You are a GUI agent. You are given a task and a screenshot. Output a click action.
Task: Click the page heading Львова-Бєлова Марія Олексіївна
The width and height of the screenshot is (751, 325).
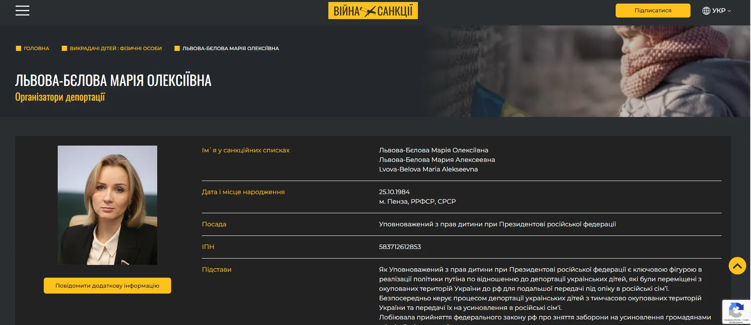pyautogui.click(x=113, y=80)
